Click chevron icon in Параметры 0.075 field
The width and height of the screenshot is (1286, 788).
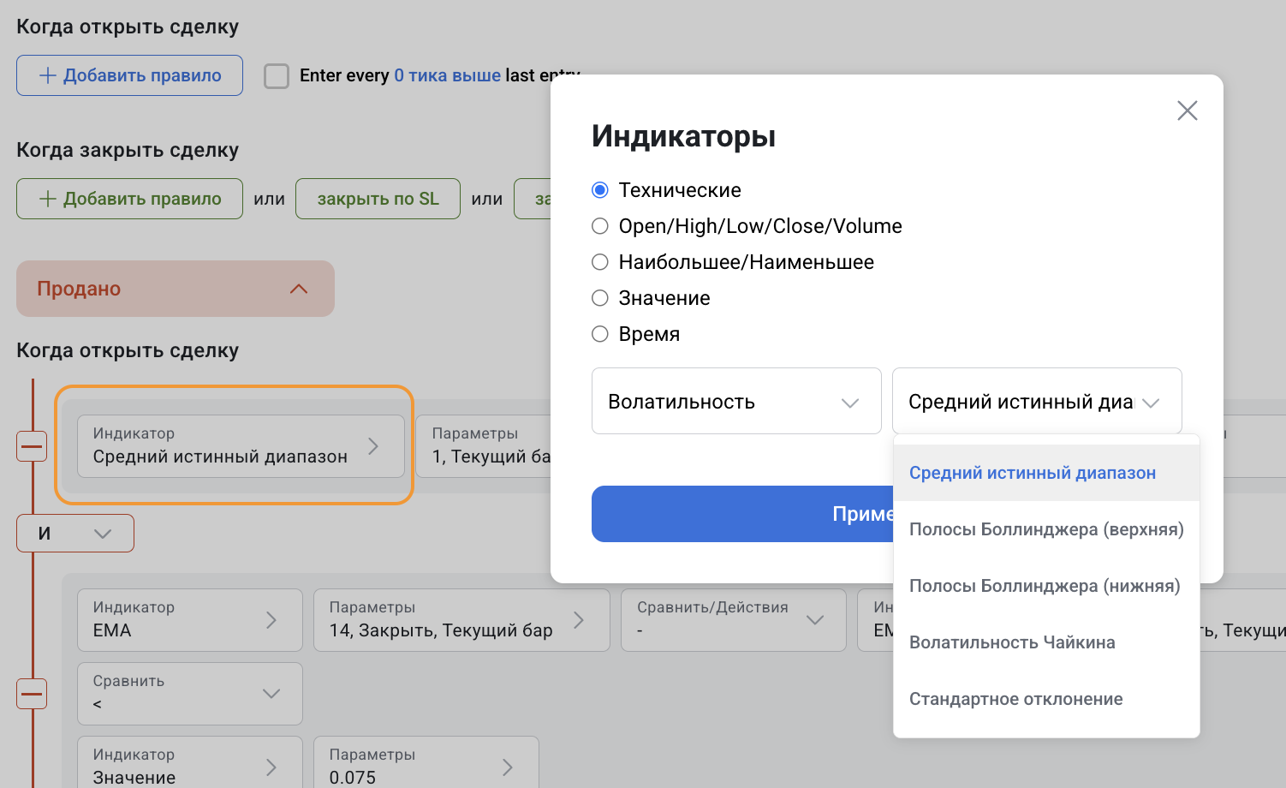click(508, 767)
